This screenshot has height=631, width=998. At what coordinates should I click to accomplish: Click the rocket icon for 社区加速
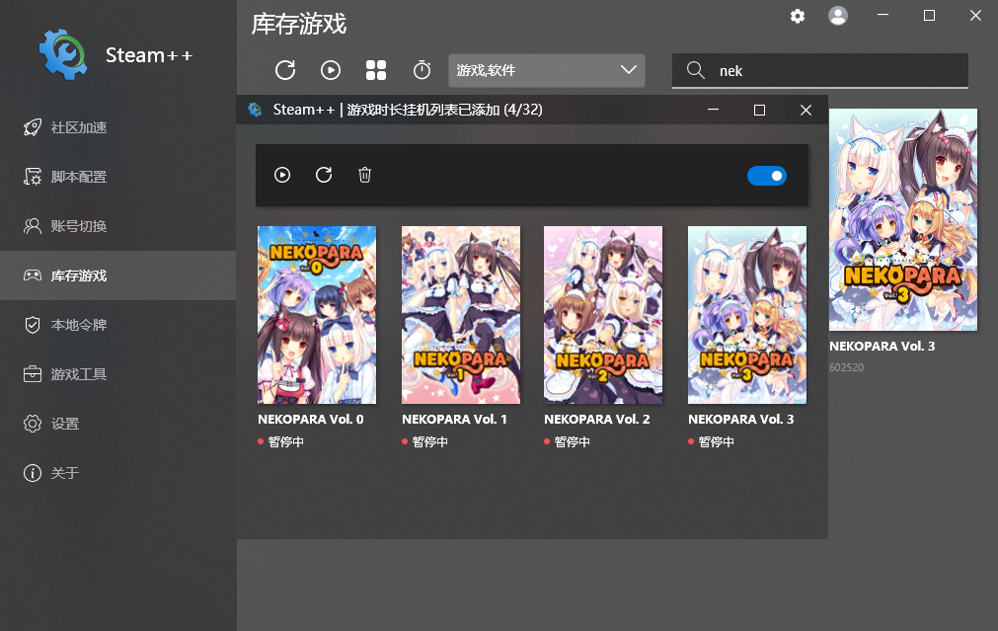point(33,128)
